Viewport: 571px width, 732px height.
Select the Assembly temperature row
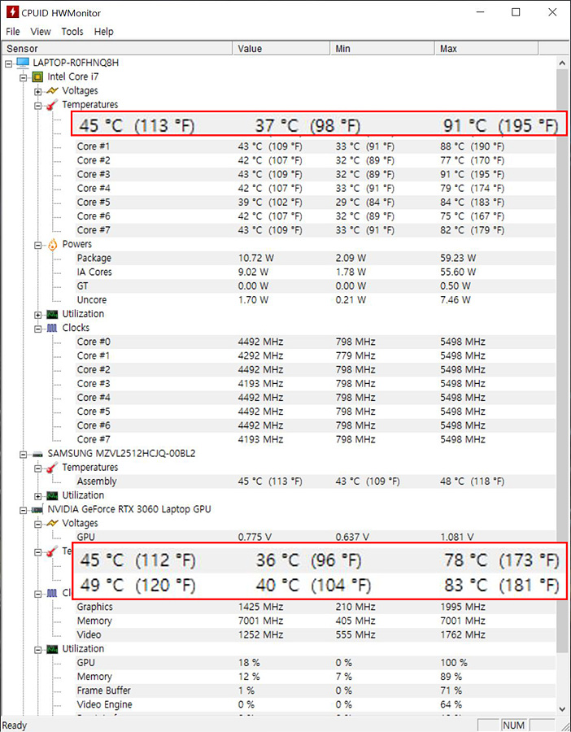click(316, 481)
